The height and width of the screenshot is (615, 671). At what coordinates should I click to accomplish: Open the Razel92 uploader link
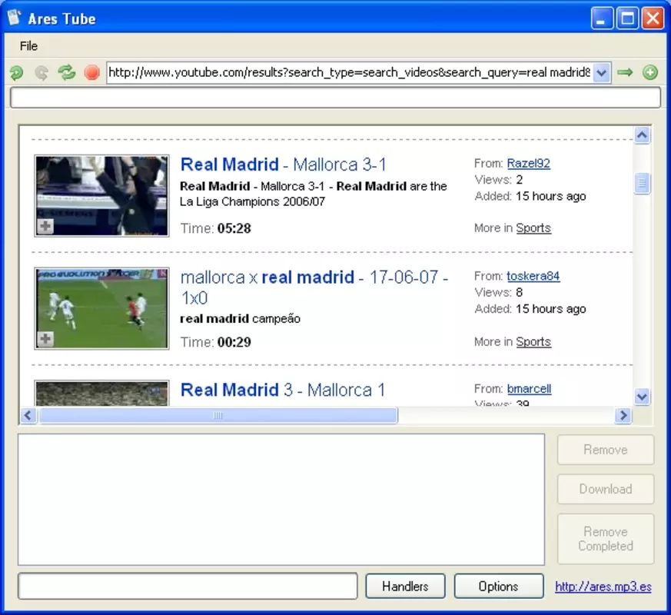coord(529,164)
